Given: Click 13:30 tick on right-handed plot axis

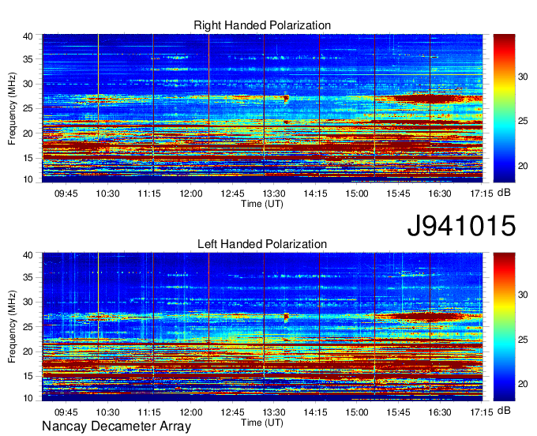Looking at the screenshot, I should click(x=274, y=194).
